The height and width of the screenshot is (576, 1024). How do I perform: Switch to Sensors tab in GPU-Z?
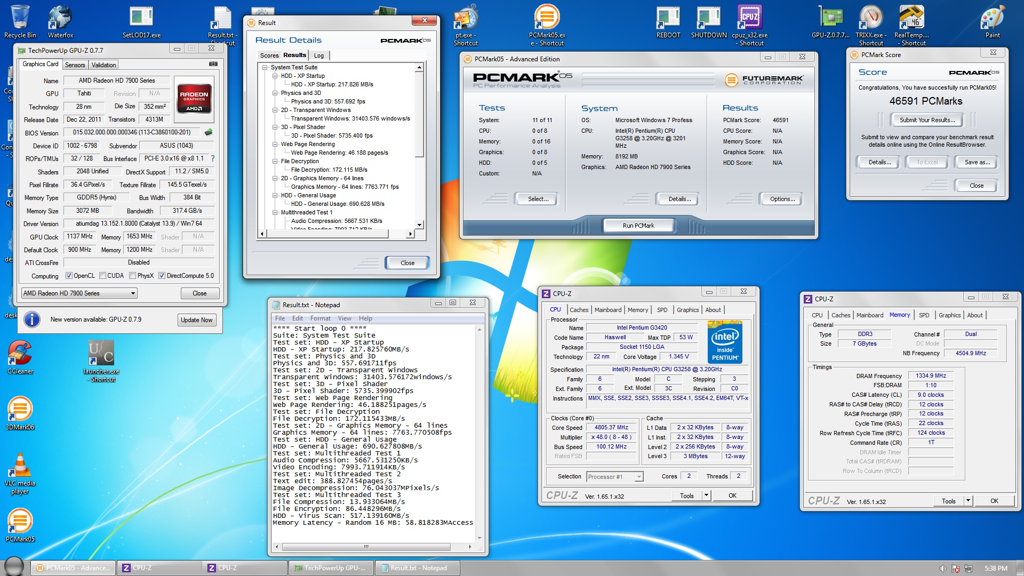click(75, 65)
